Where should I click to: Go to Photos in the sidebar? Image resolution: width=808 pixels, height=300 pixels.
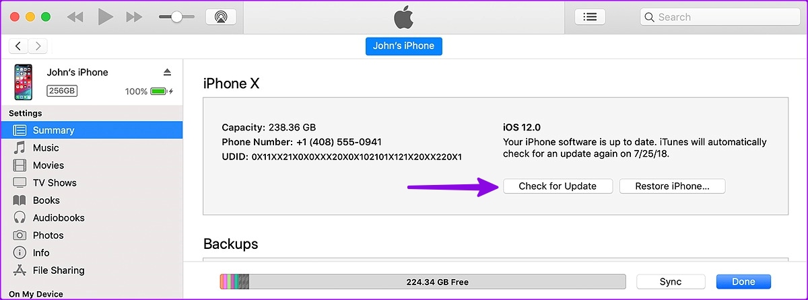[48, 235]
